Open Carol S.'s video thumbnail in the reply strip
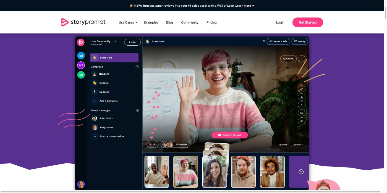 coord(185,171)
